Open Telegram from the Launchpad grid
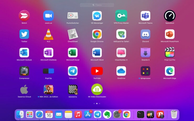The width and height of the screenshot is (194, 121). pyautogui.click(x=73, y=71)
